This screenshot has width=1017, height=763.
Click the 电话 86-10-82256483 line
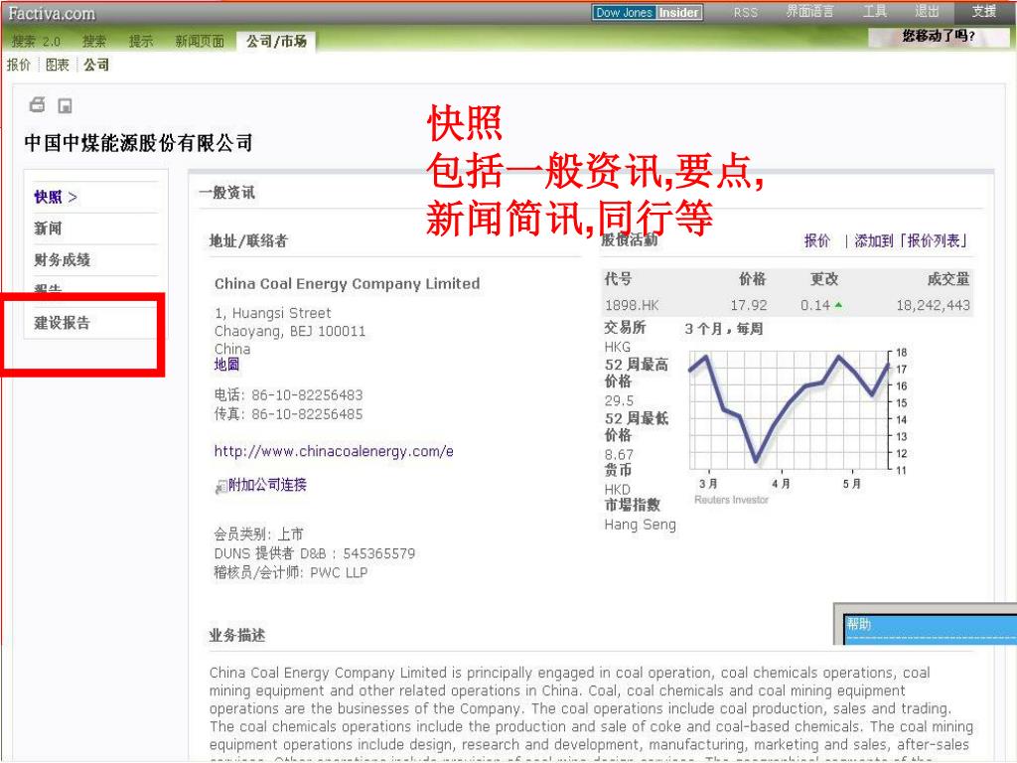click(x=288, y=395)
